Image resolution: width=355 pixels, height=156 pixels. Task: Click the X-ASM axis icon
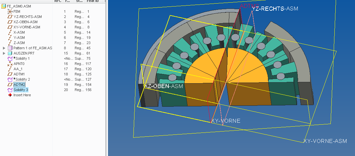tap(10, 32)
